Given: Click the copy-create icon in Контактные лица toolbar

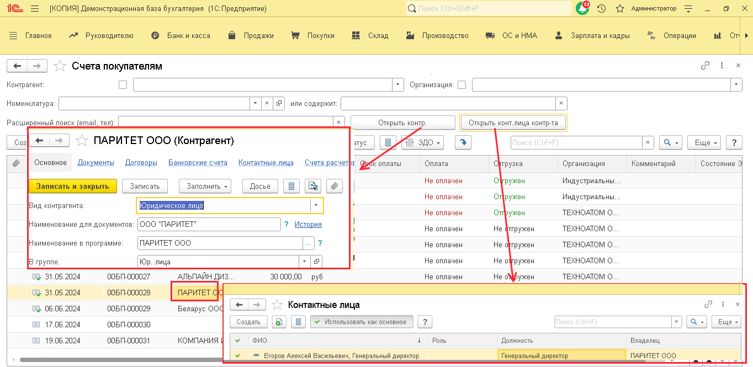Looking at the screenshot, I should pyautogui.click(x=279, y=322).
